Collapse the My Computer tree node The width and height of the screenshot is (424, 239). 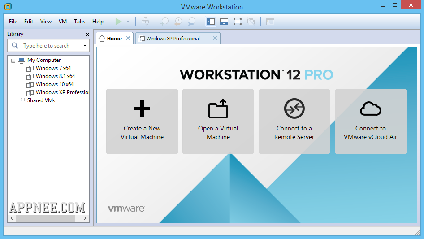pos(13,61)
